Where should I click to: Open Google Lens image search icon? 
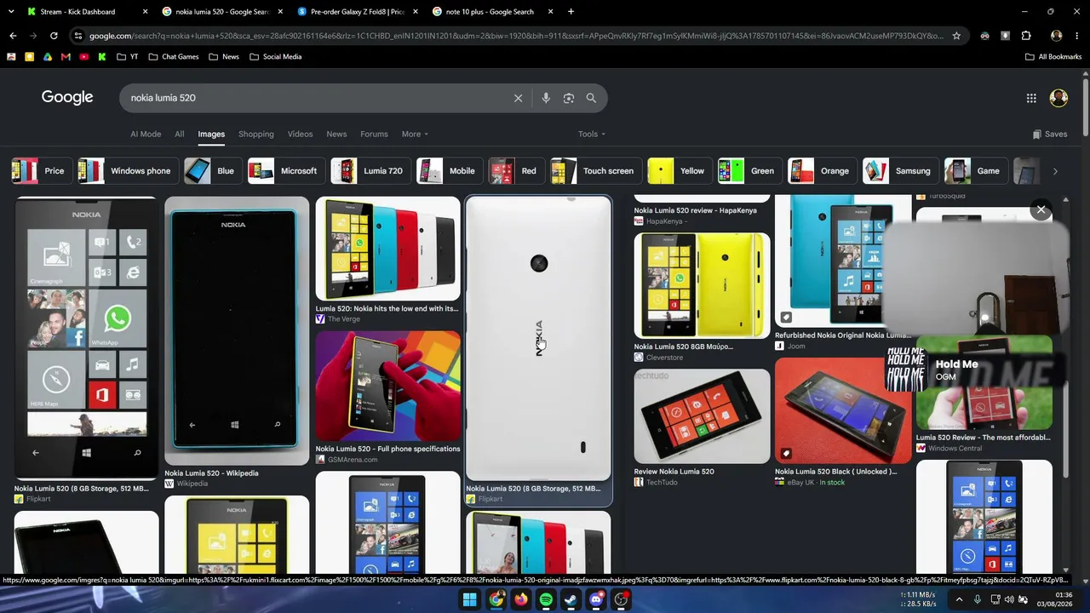[x=569, y=98]
